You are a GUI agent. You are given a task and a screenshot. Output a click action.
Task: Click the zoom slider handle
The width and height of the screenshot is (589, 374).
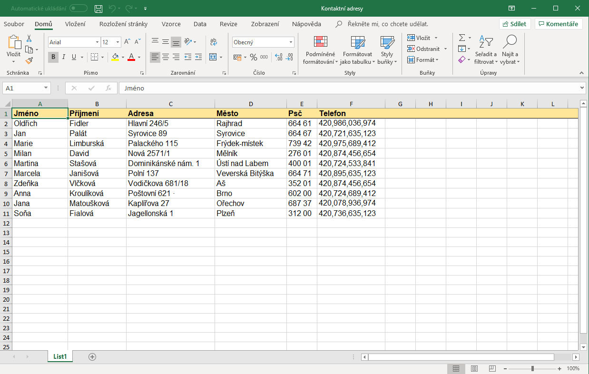(x=532, y=368)
